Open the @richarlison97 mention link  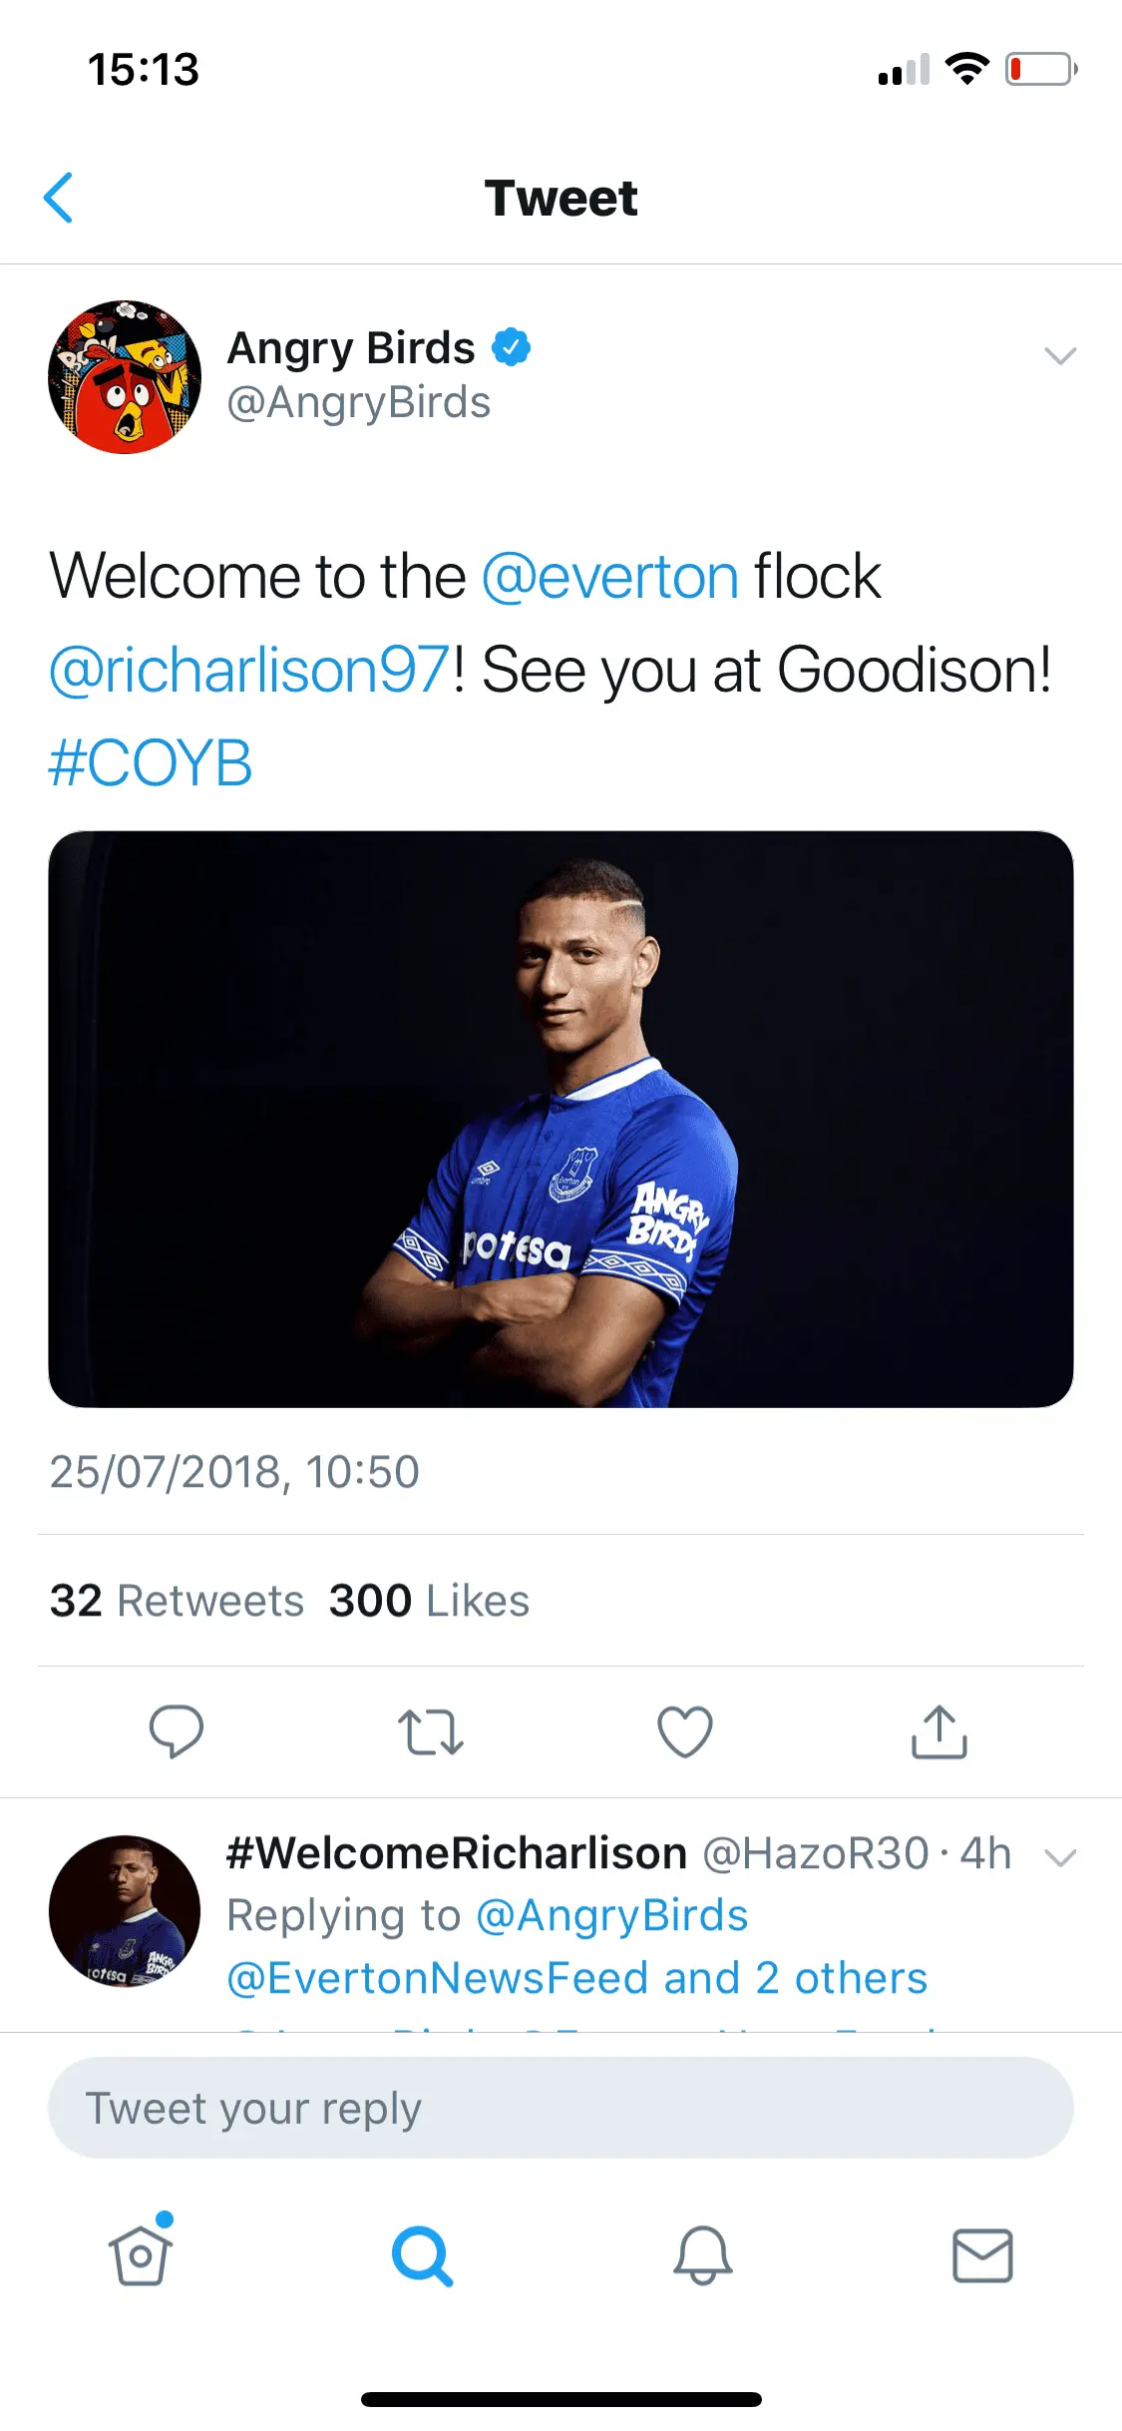click(249, 670)
